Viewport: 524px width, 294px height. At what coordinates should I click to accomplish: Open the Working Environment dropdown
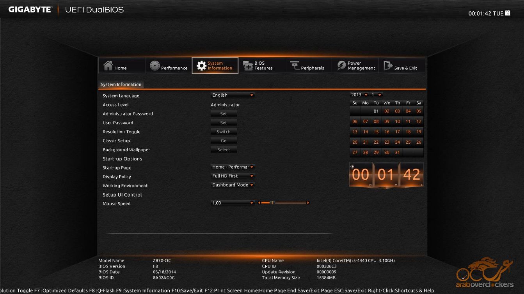point(233,185)
